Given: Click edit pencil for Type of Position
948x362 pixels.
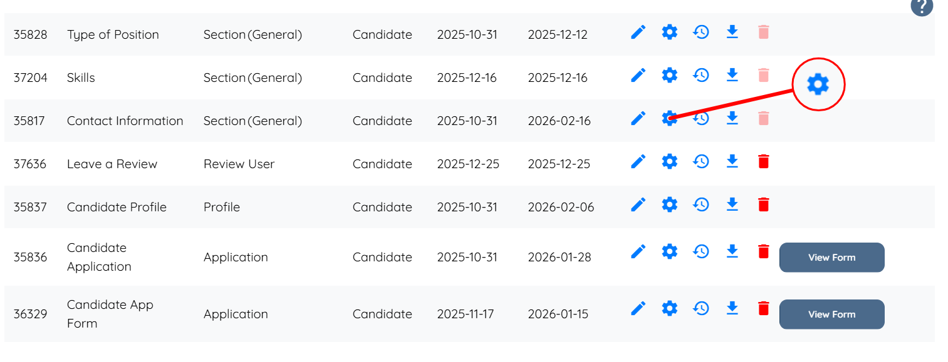Looking at the screenshot, I should pos(638,32).
